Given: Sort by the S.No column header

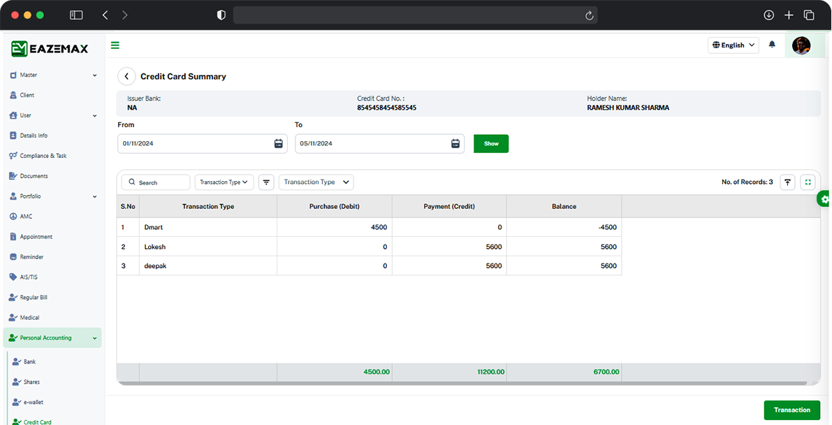Looking at the screenshot, I should 128,206.
